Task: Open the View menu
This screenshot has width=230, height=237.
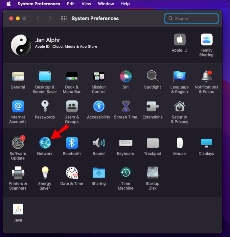Action: [86, 4]
